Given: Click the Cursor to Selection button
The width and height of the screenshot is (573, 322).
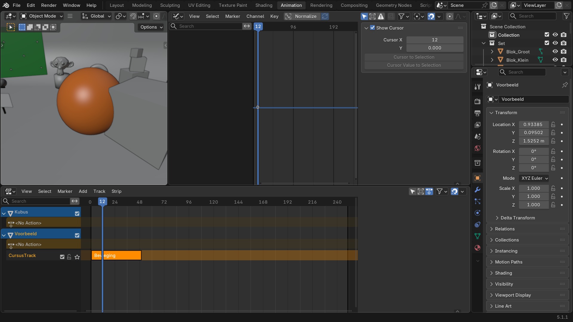Looking at the screenshot, I should (414, 57).
